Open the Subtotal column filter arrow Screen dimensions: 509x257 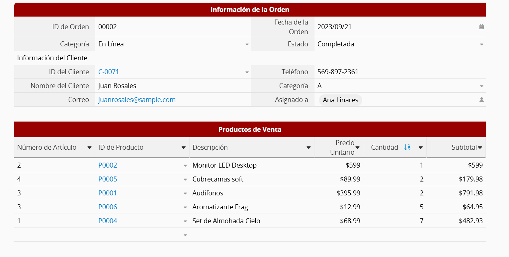click(480, 148)
